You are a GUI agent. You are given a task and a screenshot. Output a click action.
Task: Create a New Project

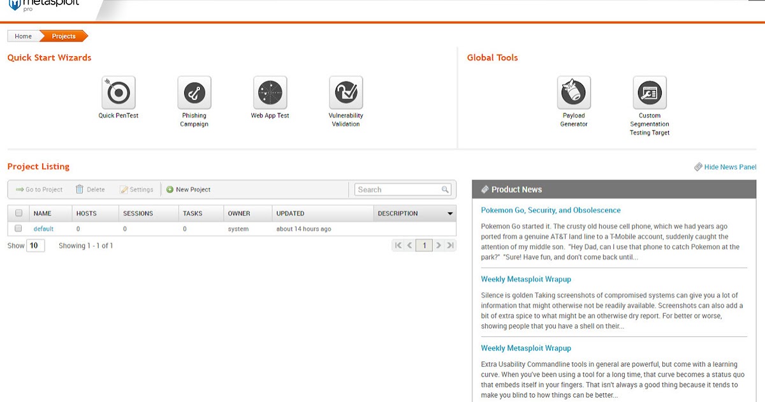(x=188, y=190)
